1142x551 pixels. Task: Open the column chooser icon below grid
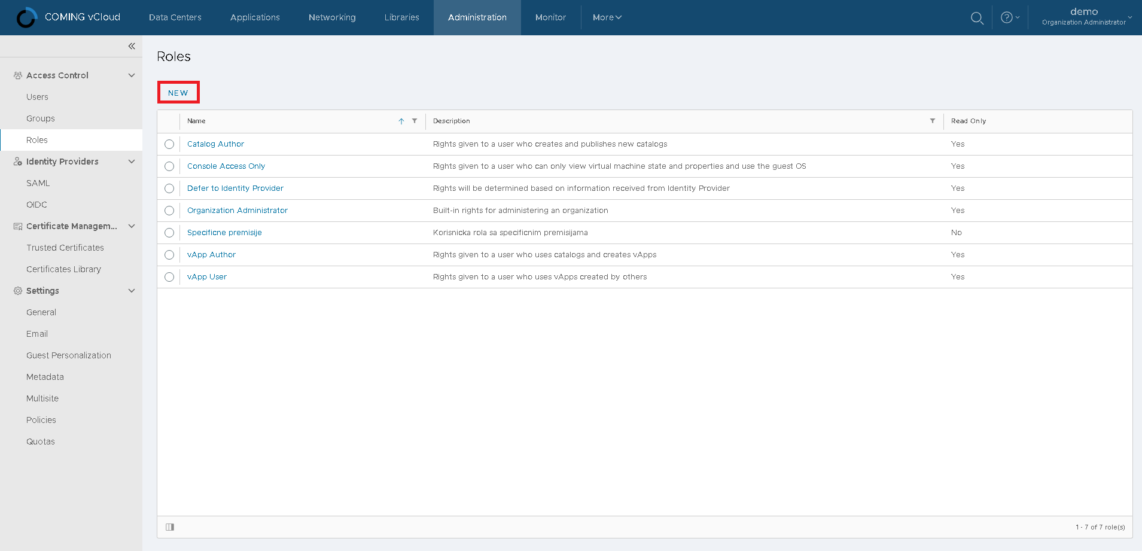click(170, 527)
